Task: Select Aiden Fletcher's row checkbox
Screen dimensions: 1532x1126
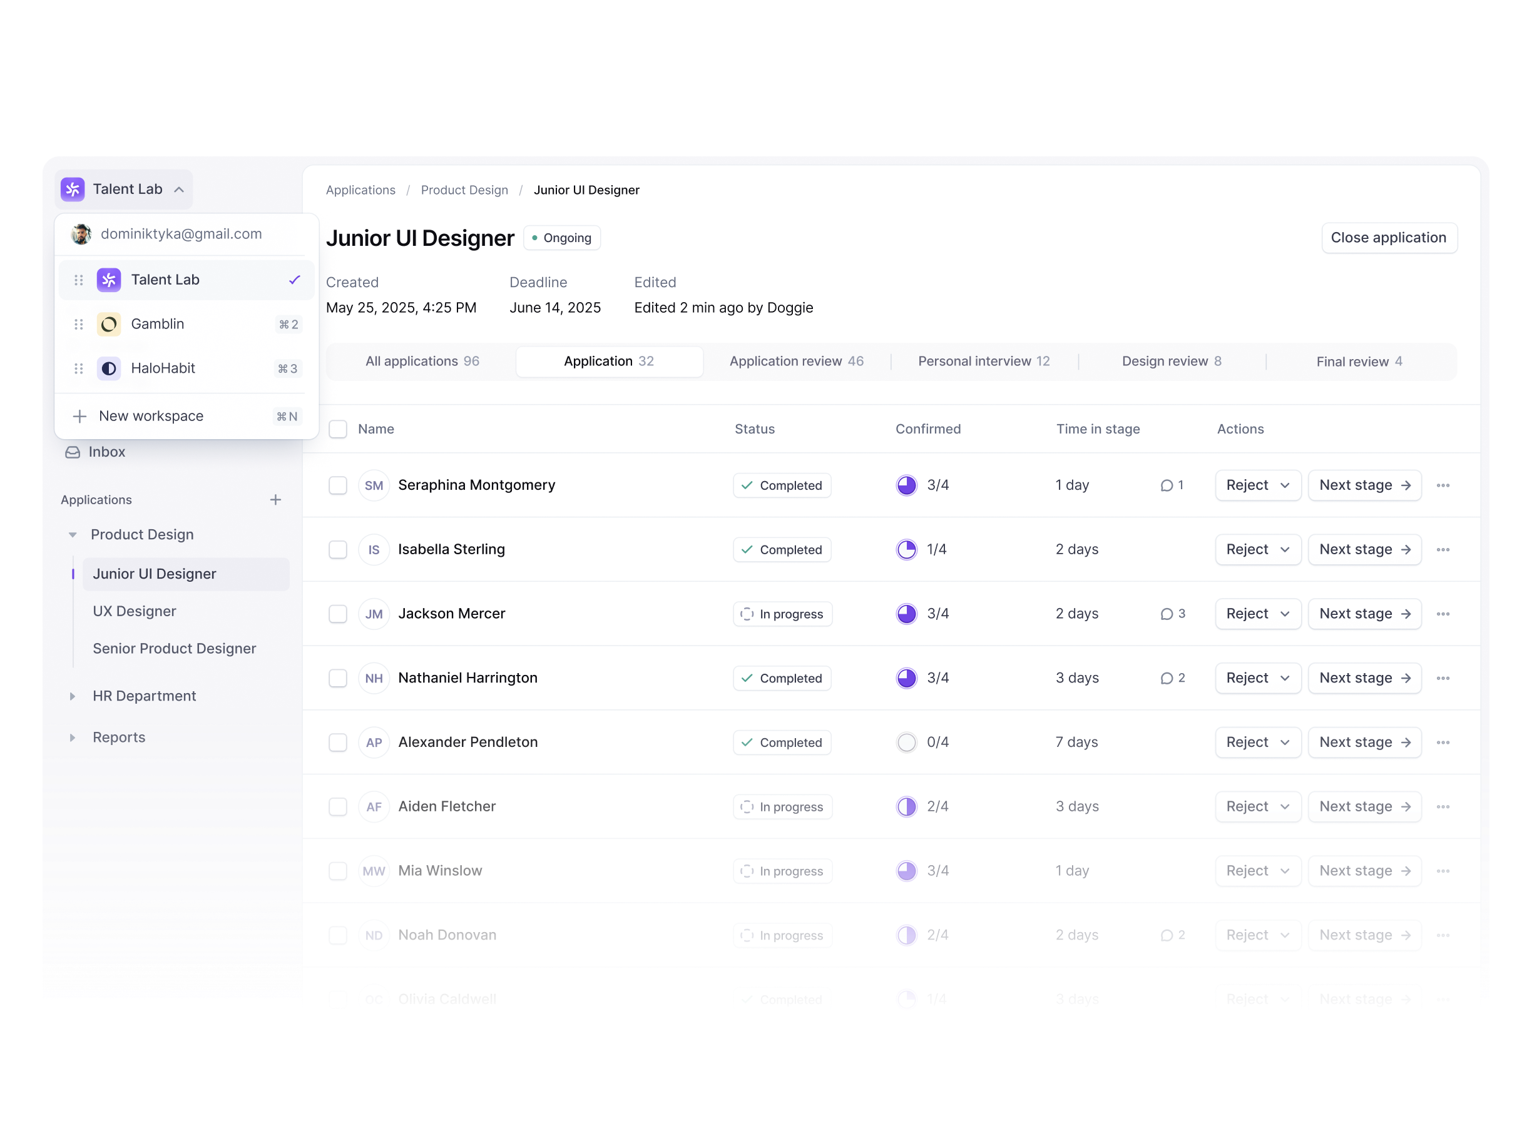Action: 338,806
